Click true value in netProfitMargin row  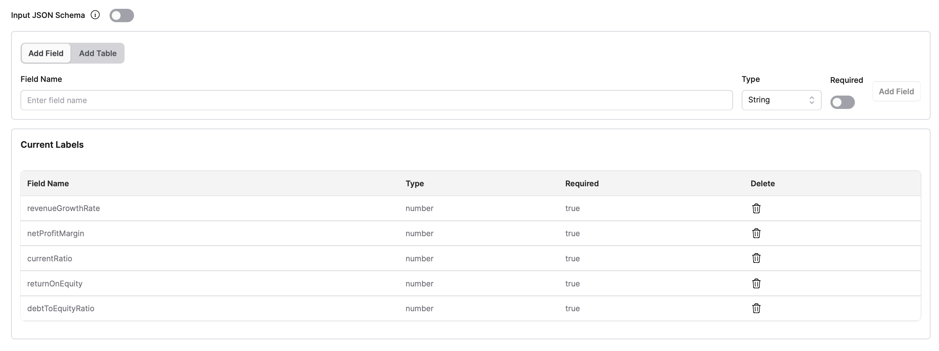coord(572,233)
